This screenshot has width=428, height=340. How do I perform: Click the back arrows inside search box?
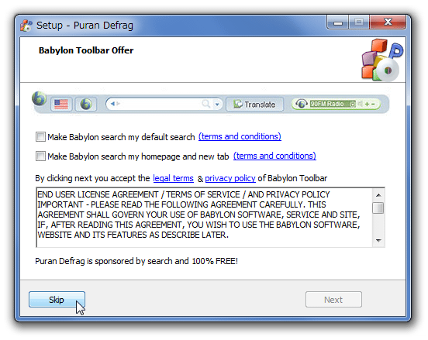116,104
